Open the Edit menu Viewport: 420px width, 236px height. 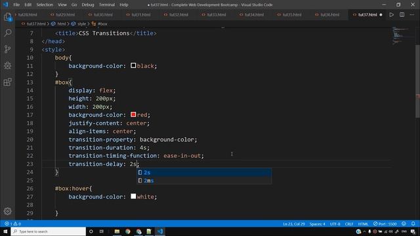(x=28, y=5)
